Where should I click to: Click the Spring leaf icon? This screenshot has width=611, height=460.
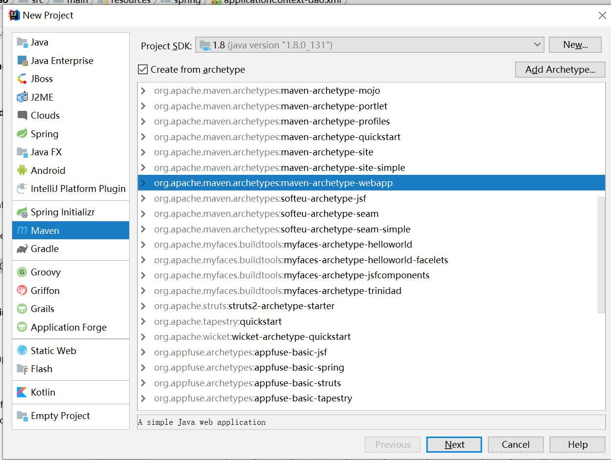(22, 134)
